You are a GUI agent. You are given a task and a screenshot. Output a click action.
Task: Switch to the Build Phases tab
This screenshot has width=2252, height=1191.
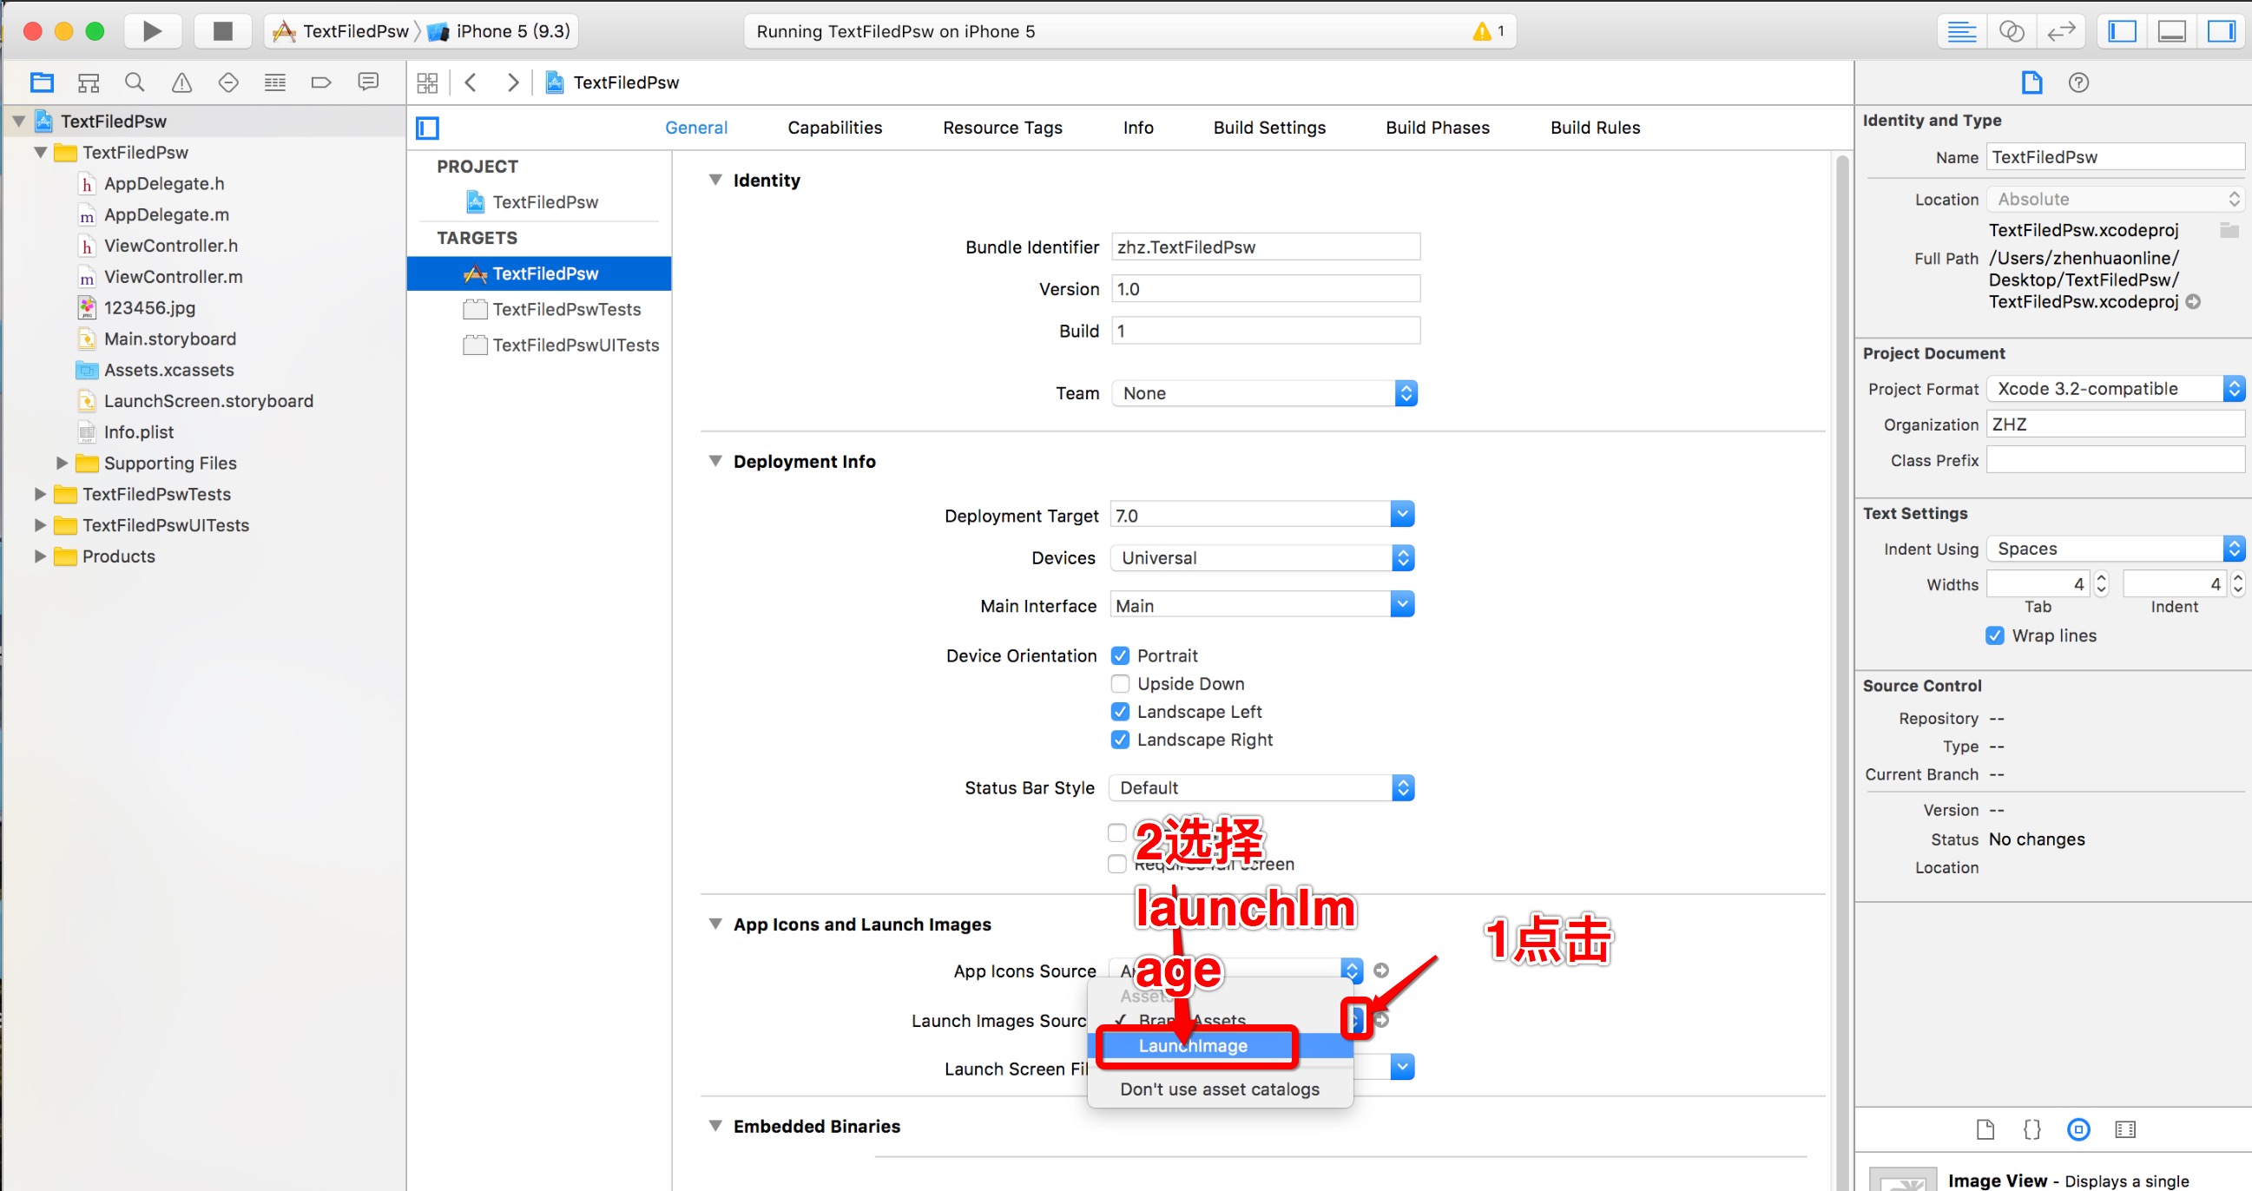click(1438, 128)
